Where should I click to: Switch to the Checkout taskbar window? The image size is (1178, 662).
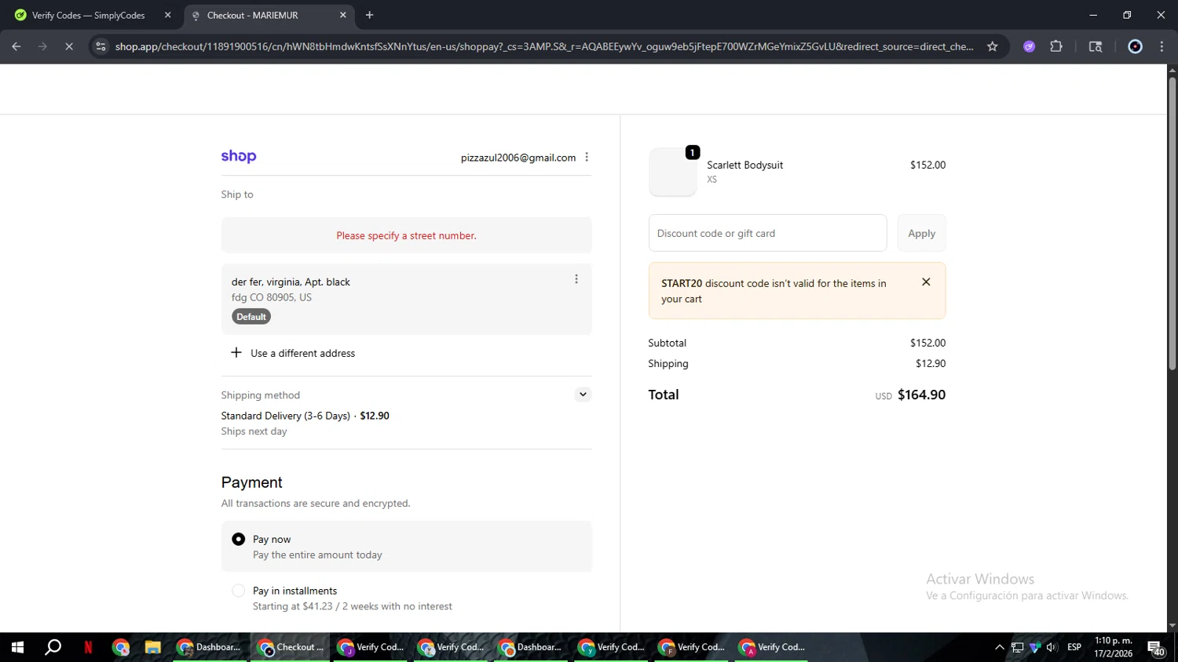click(x=291, y=647)
